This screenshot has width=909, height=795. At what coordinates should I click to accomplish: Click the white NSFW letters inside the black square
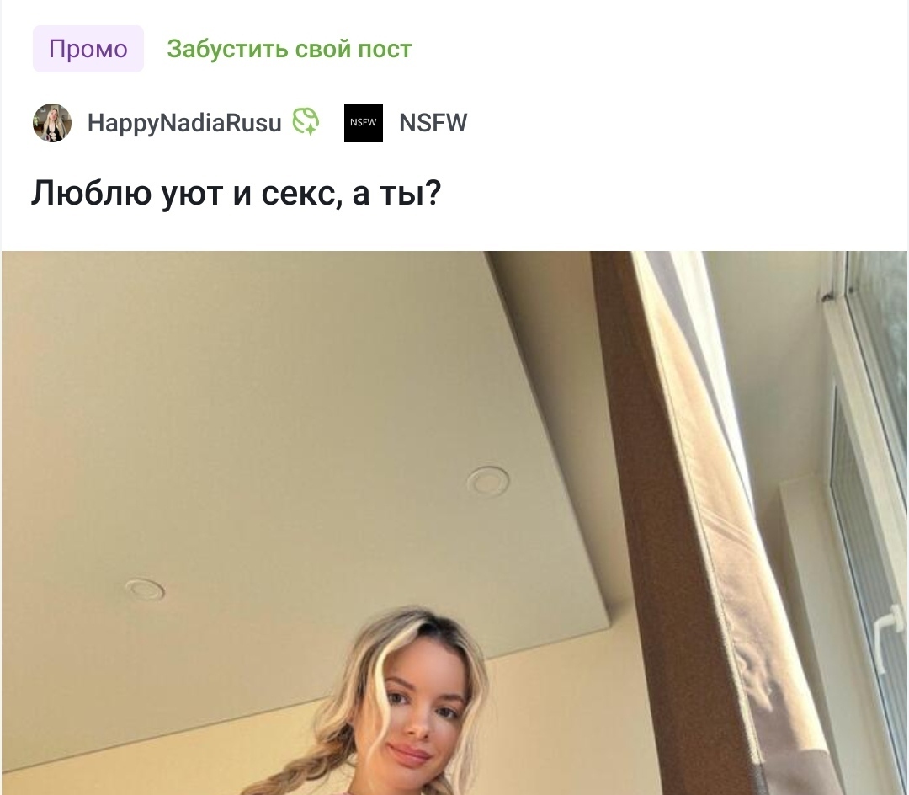coord(364,122)
